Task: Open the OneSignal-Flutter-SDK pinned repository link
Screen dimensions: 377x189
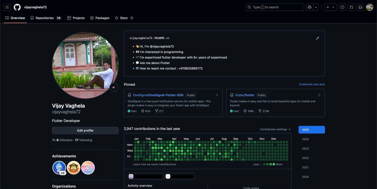Action: point(158,95)
